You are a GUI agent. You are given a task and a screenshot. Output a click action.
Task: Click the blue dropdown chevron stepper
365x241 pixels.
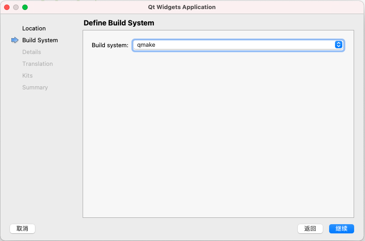tap(339, 44)
